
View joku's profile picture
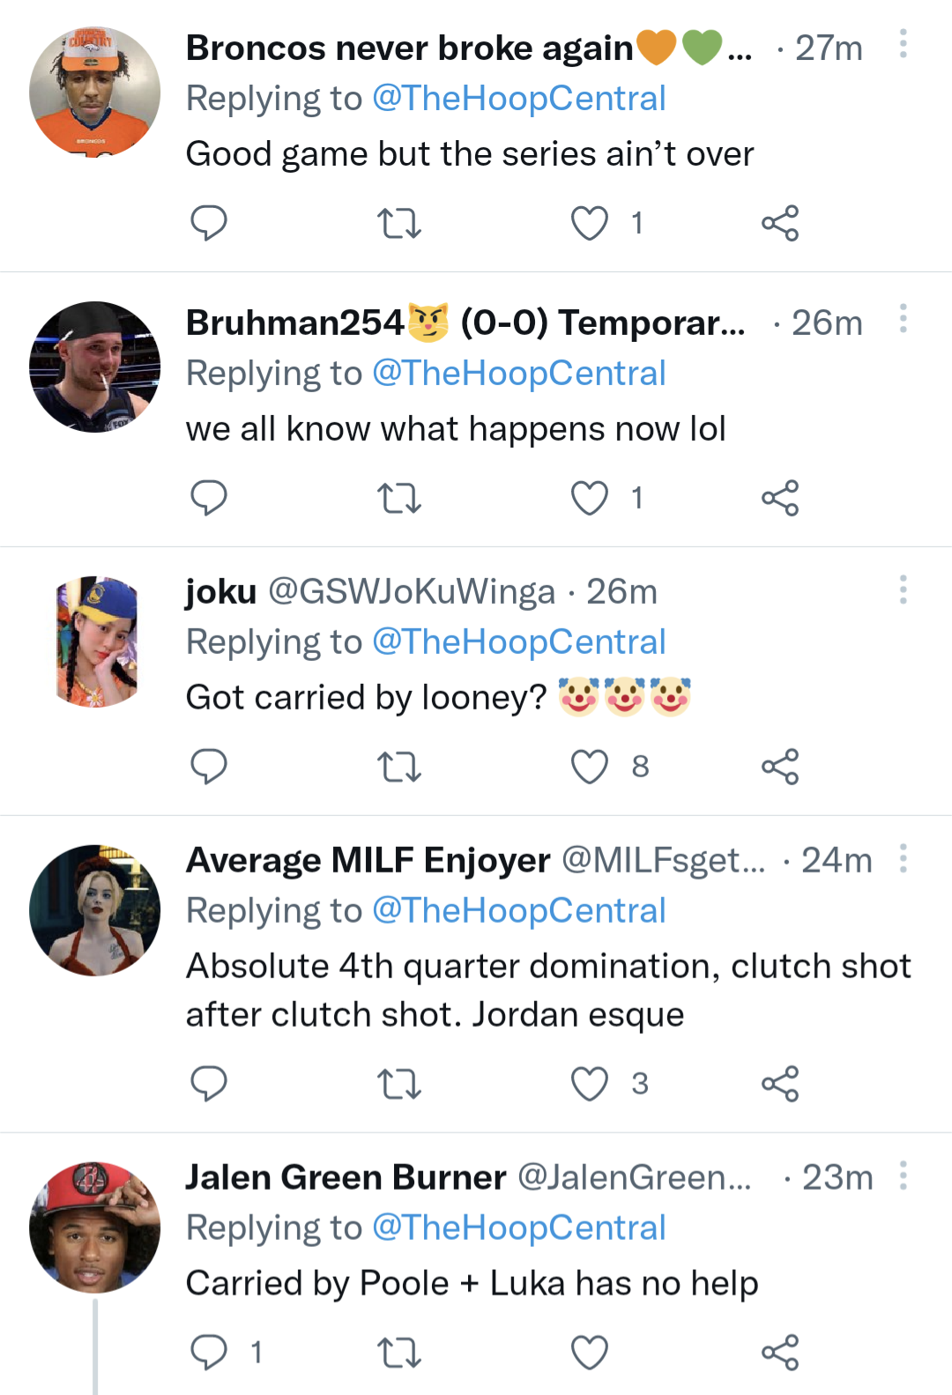click(95, 642)
